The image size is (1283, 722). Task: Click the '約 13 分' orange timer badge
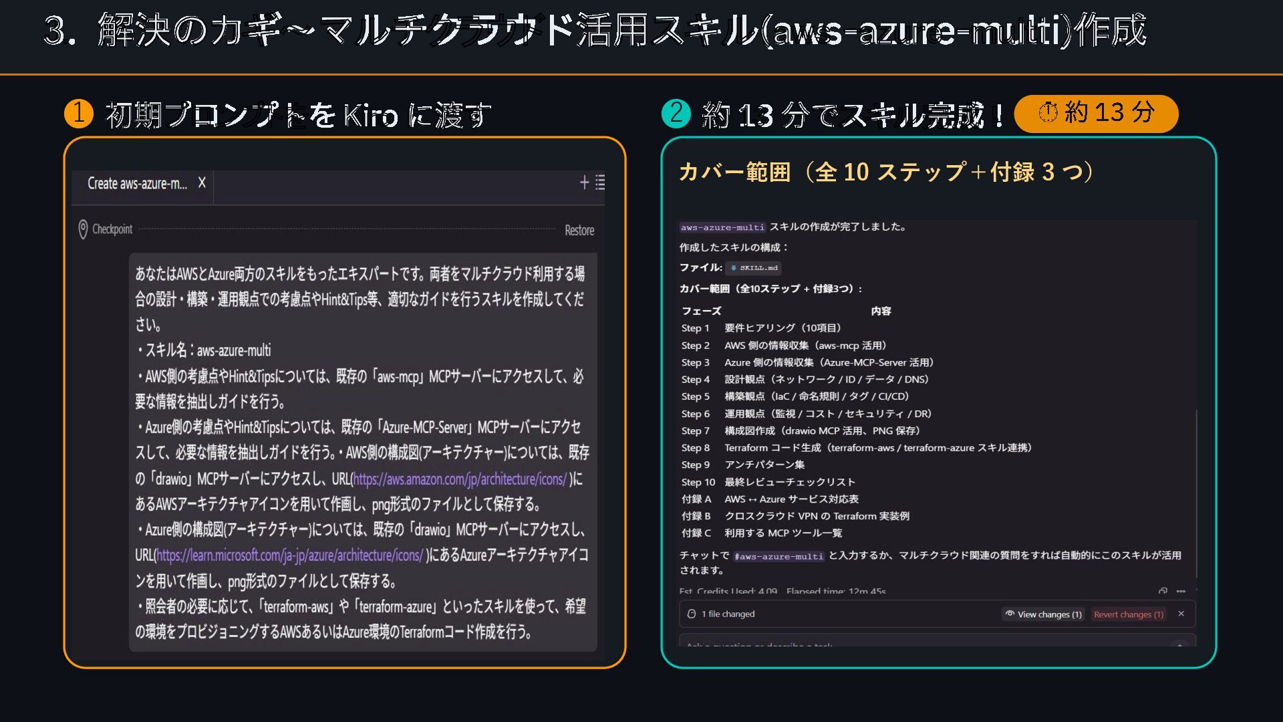click(1096, 114)
